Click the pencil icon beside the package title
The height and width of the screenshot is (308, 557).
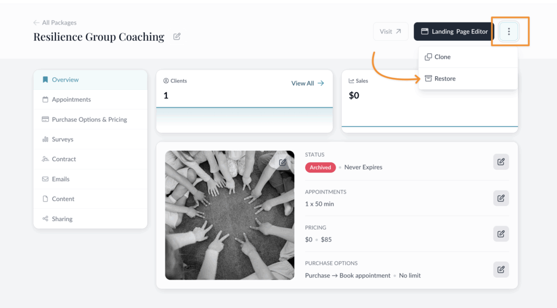[177, 37]
